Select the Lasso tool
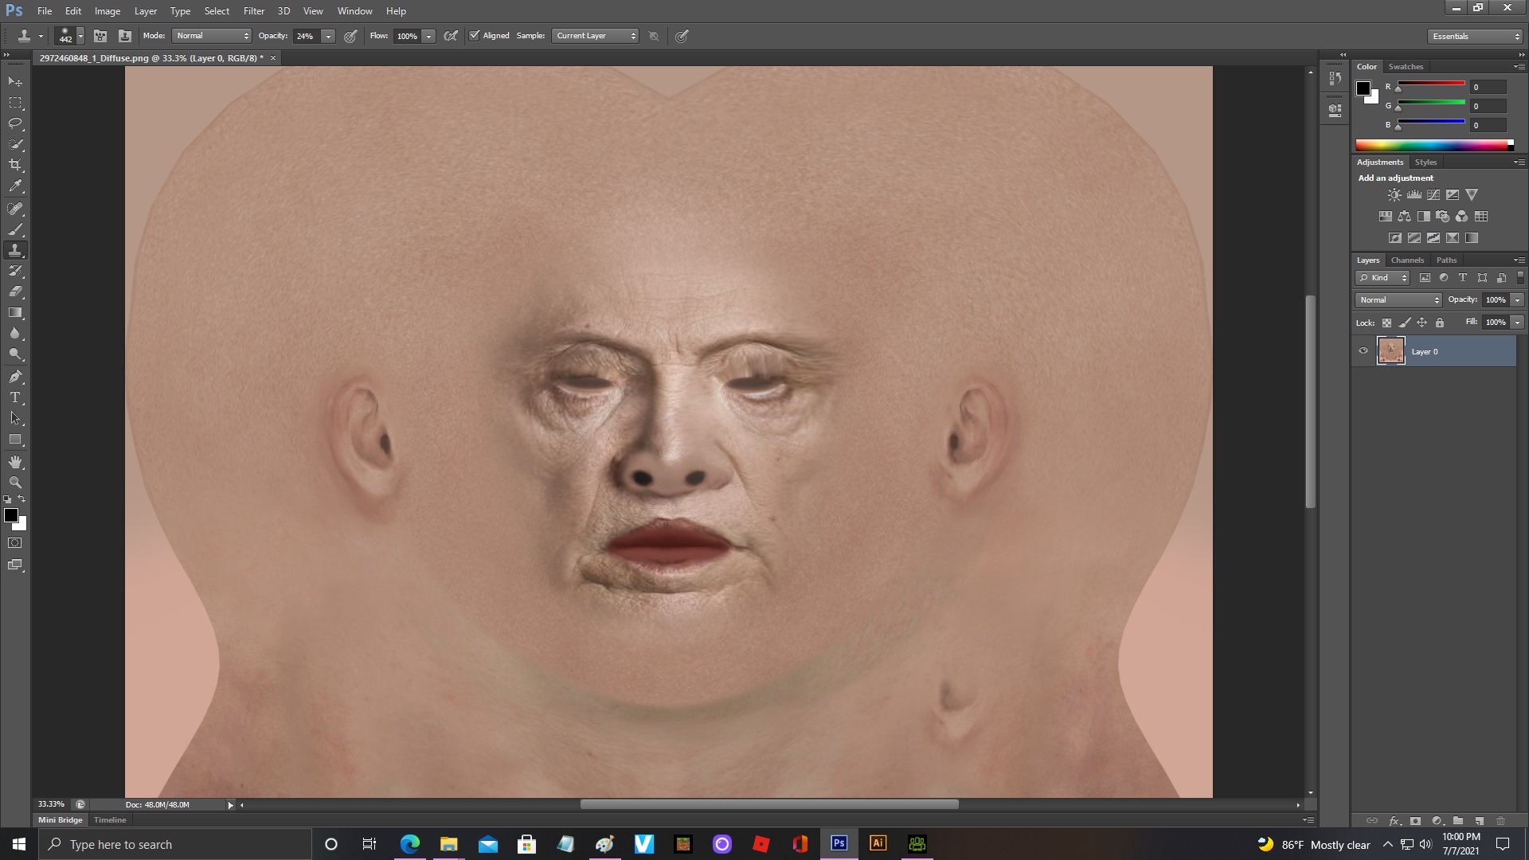The width and height of the screenshot is (1529, 860). click(15, 123)
